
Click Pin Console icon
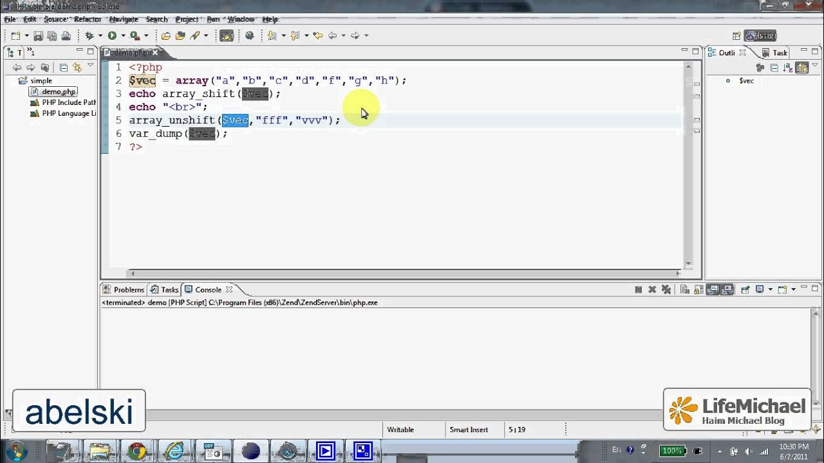click(x=745, y=290)
